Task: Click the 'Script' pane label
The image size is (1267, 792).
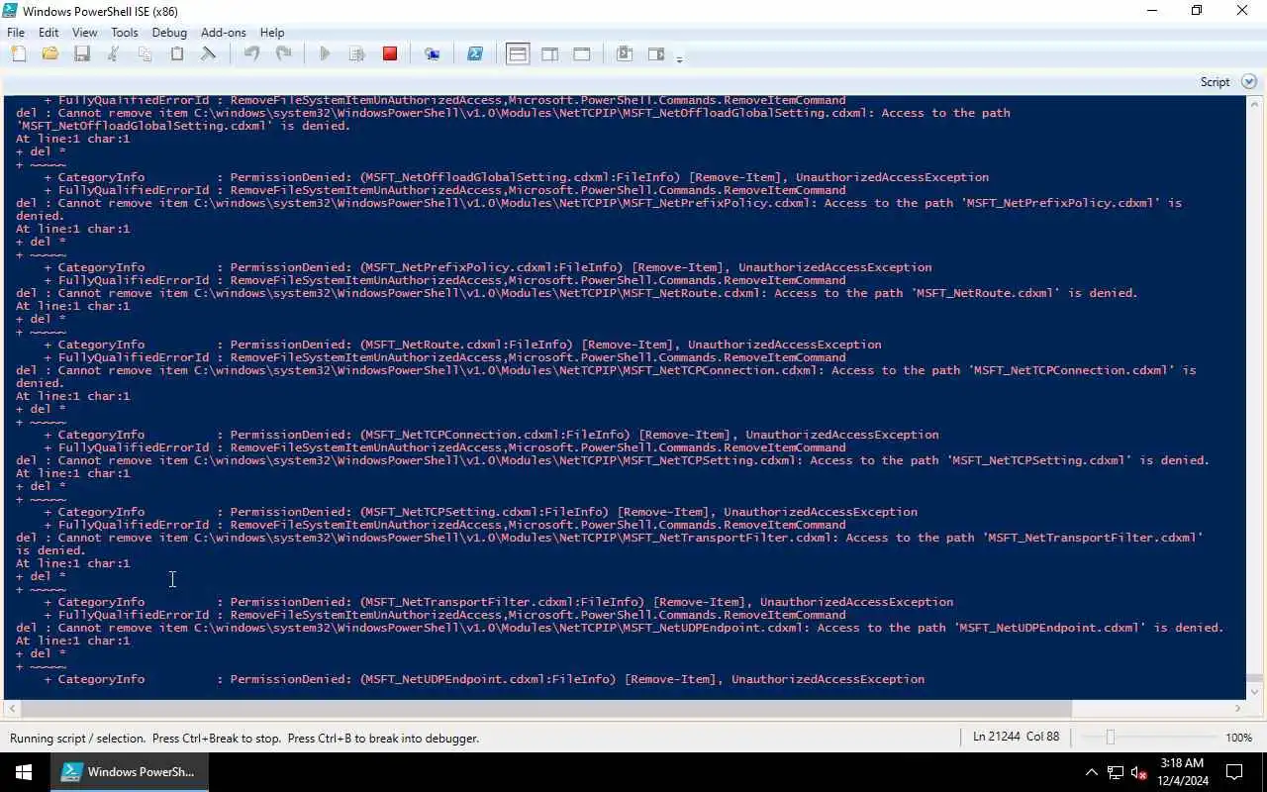Action: click(1215, 82)
